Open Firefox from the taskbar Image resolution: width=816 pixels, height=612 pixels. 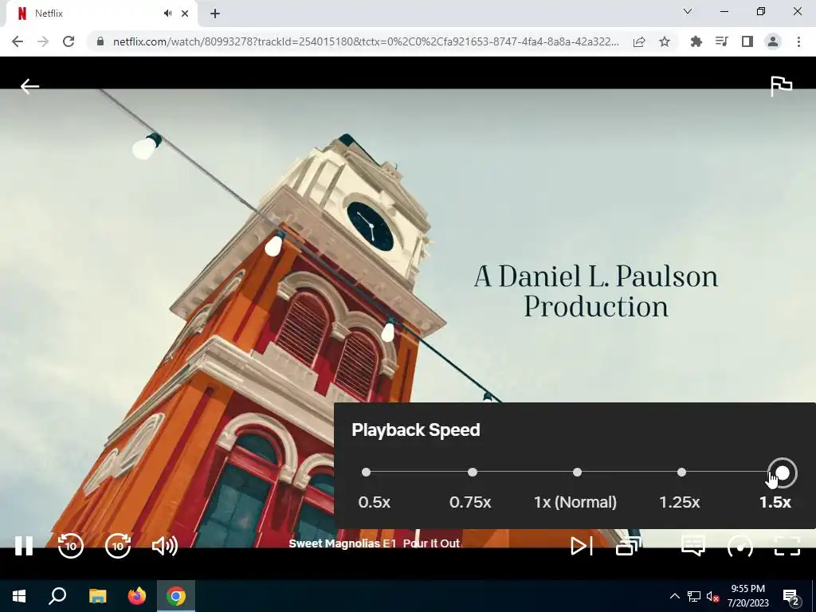click(x=137, y=596)
